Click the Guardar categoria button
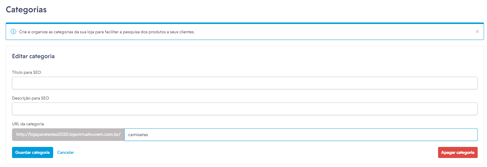The height and width of the screenshot is (167, 487). click(32, 152)
